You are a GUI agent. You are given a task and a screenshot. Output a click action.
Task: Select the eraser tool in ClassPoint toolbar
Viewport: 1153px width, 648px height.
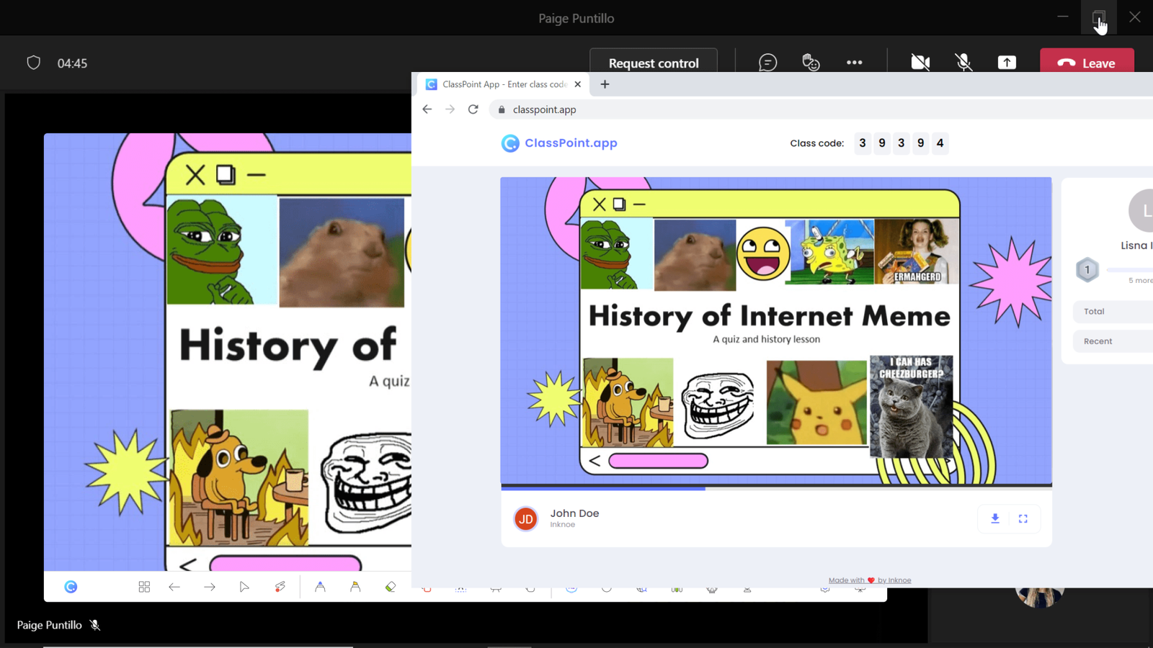pyautogui.click(x=390, y=587)
